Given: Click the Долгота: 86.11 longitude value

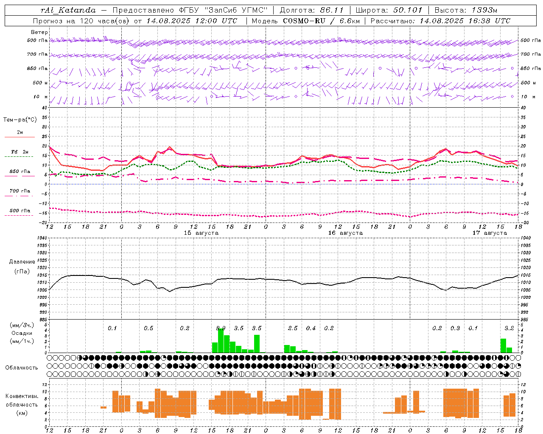Looking at the screenshot, I should [x=312, y=10].
